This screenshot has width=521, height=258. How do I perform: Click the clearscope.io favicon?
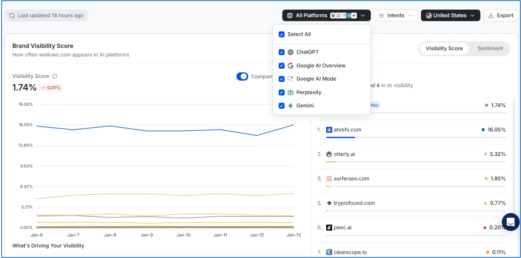click(x=329, y=252)
